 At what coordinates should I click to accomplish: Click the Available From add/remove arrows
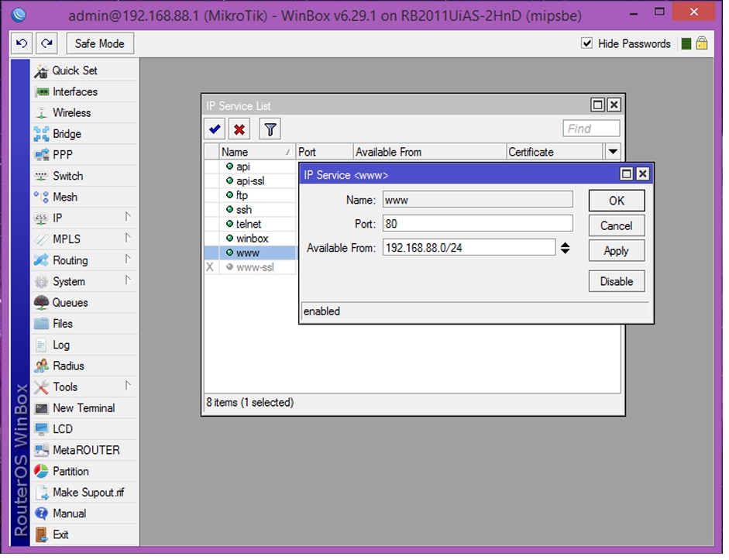tap(565, 248)
